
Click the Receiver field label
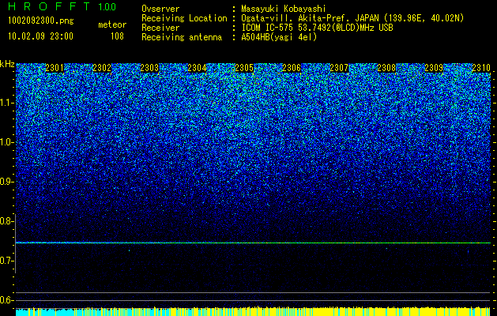click(x=160, y=28)
